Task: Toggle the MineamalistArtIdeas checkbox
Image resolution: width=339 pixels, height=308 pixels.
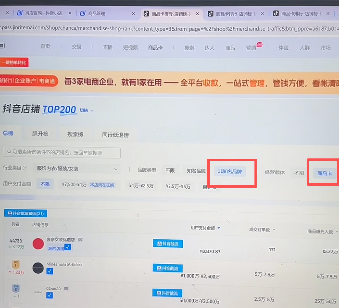Action: [50, 271]
